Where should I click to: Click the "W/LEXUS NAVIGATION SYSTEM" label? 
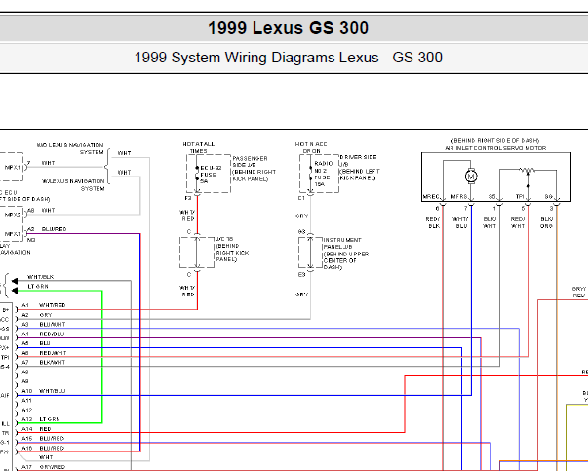(x=73, y=185)
